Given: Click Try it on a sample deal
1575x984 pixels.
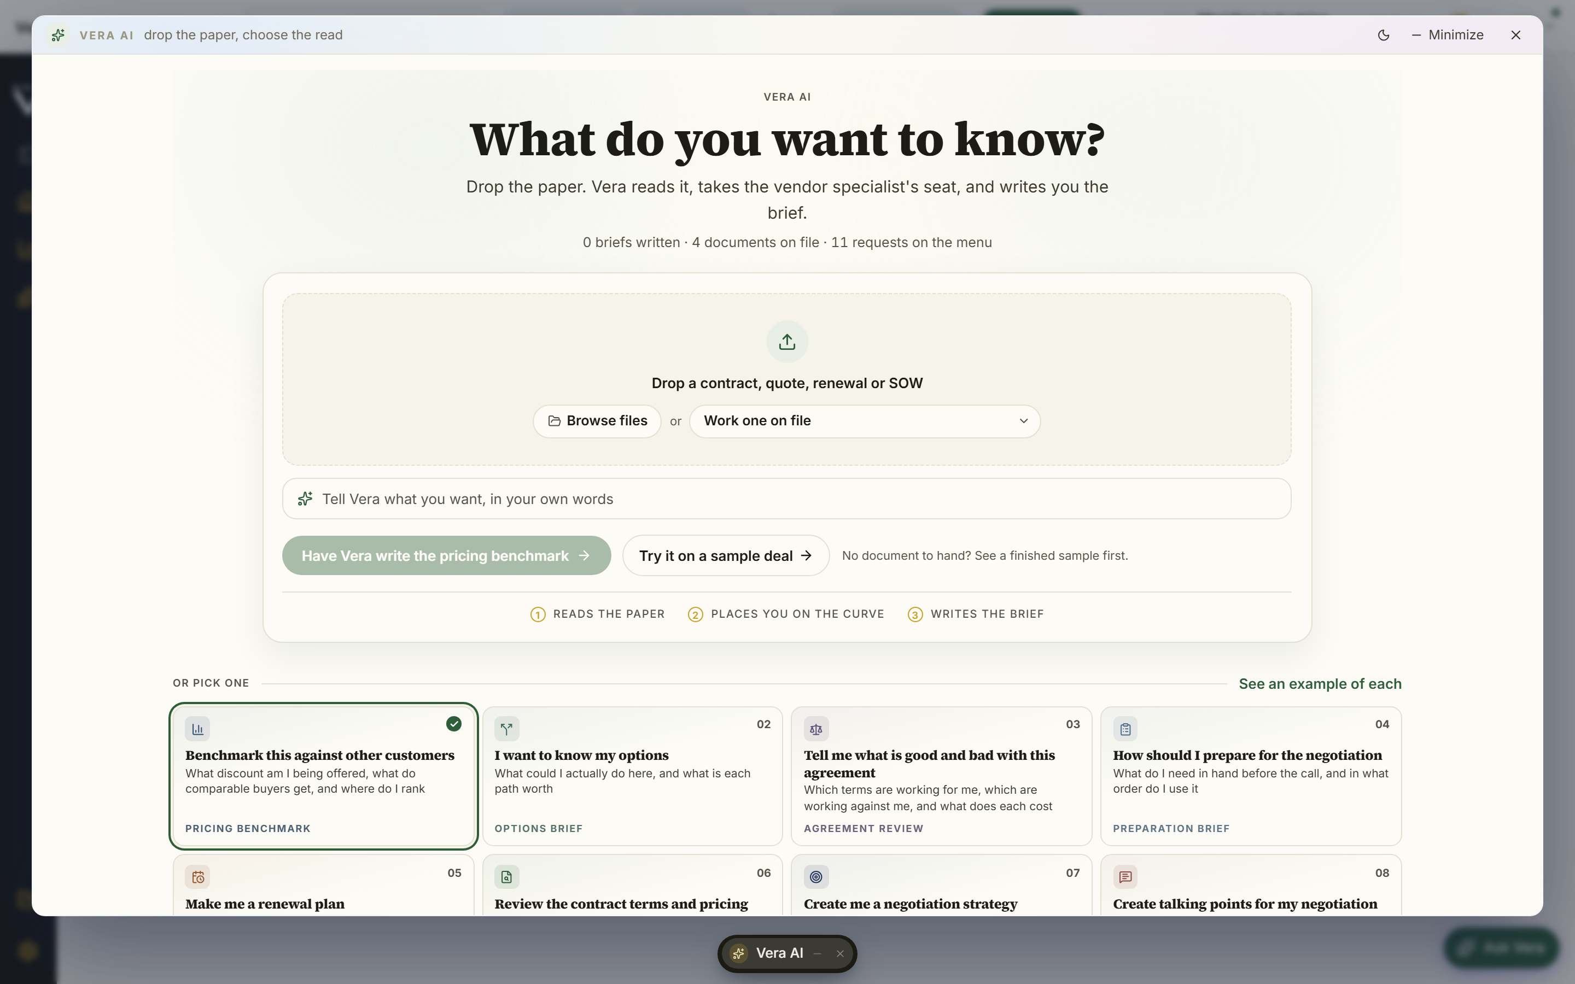Looking at the screenshot, I should (x=726, y=556).
